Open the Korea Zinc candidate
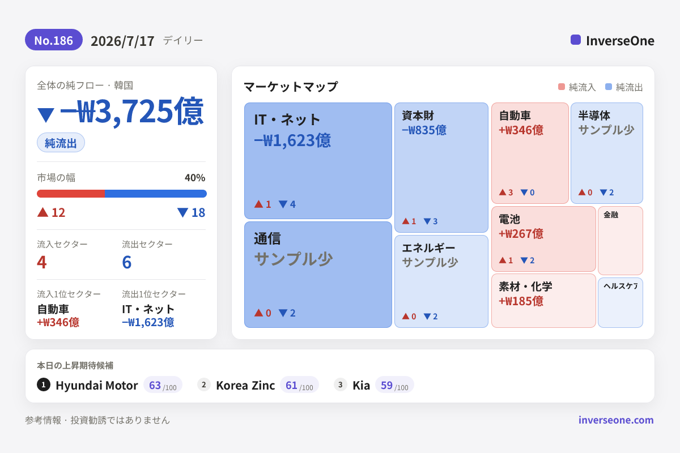The image size is (680, 453). [245, 385]
